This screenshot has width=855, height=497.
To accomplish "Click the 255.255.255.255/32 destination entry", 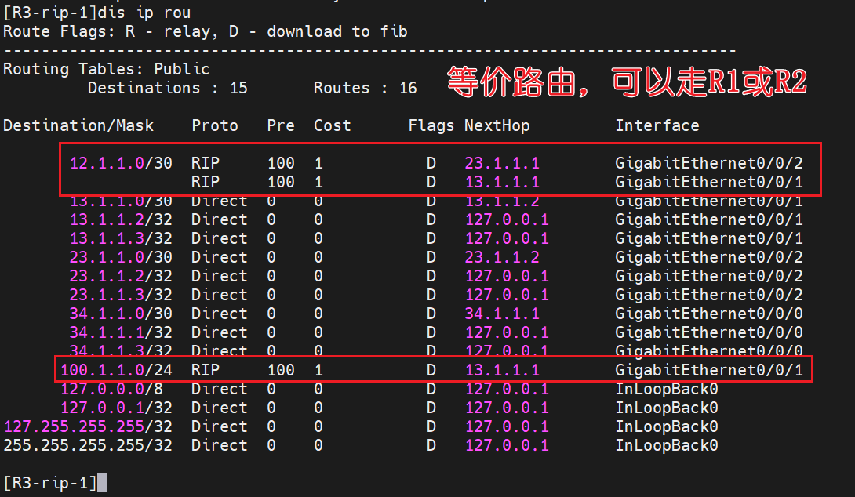I will click(88, 445).
